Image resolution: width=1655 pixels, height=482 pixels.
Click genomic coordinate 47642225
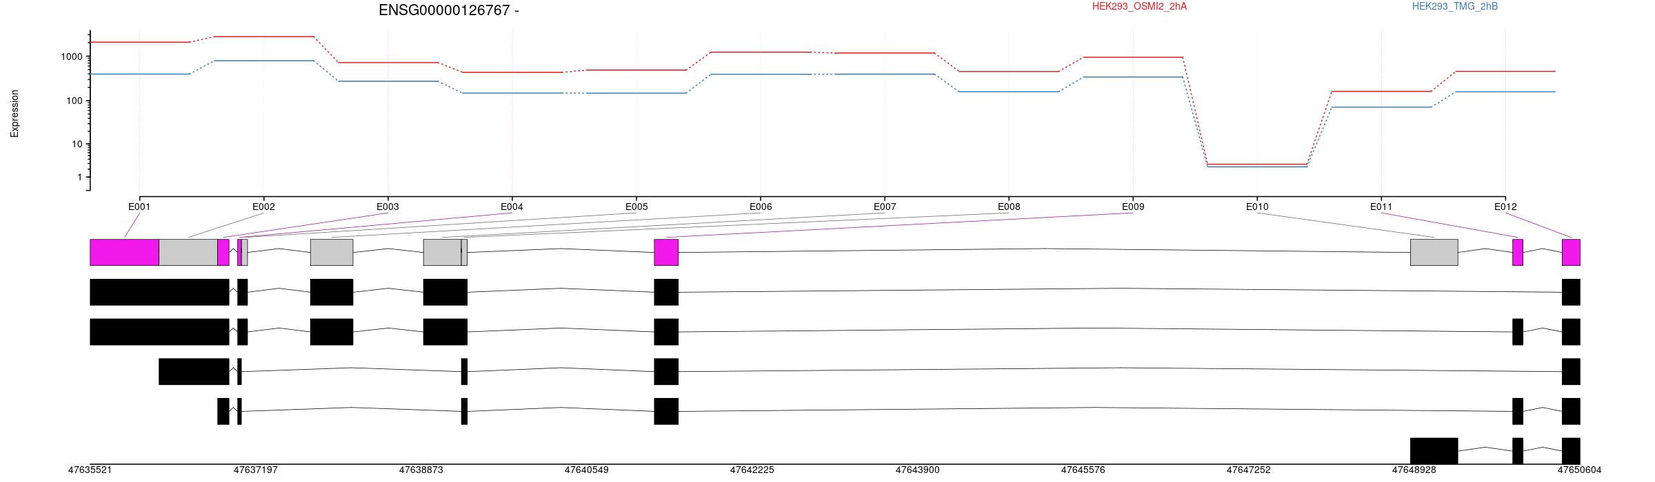tap(752, 470)
